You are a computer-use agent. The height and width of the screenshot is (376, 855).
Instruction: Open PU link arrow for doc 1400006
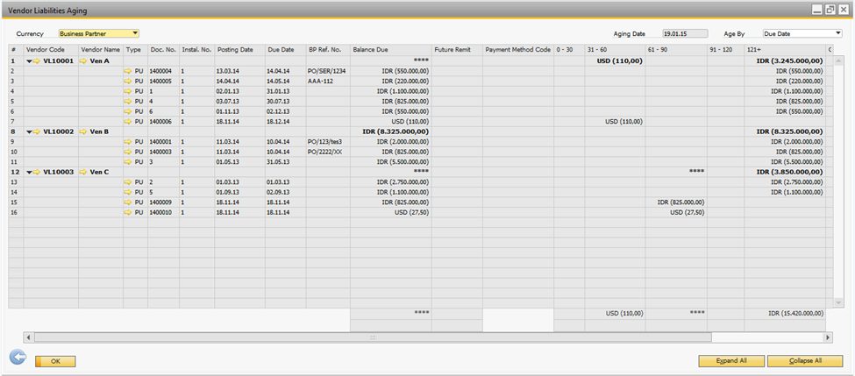[x=128, y=122]
